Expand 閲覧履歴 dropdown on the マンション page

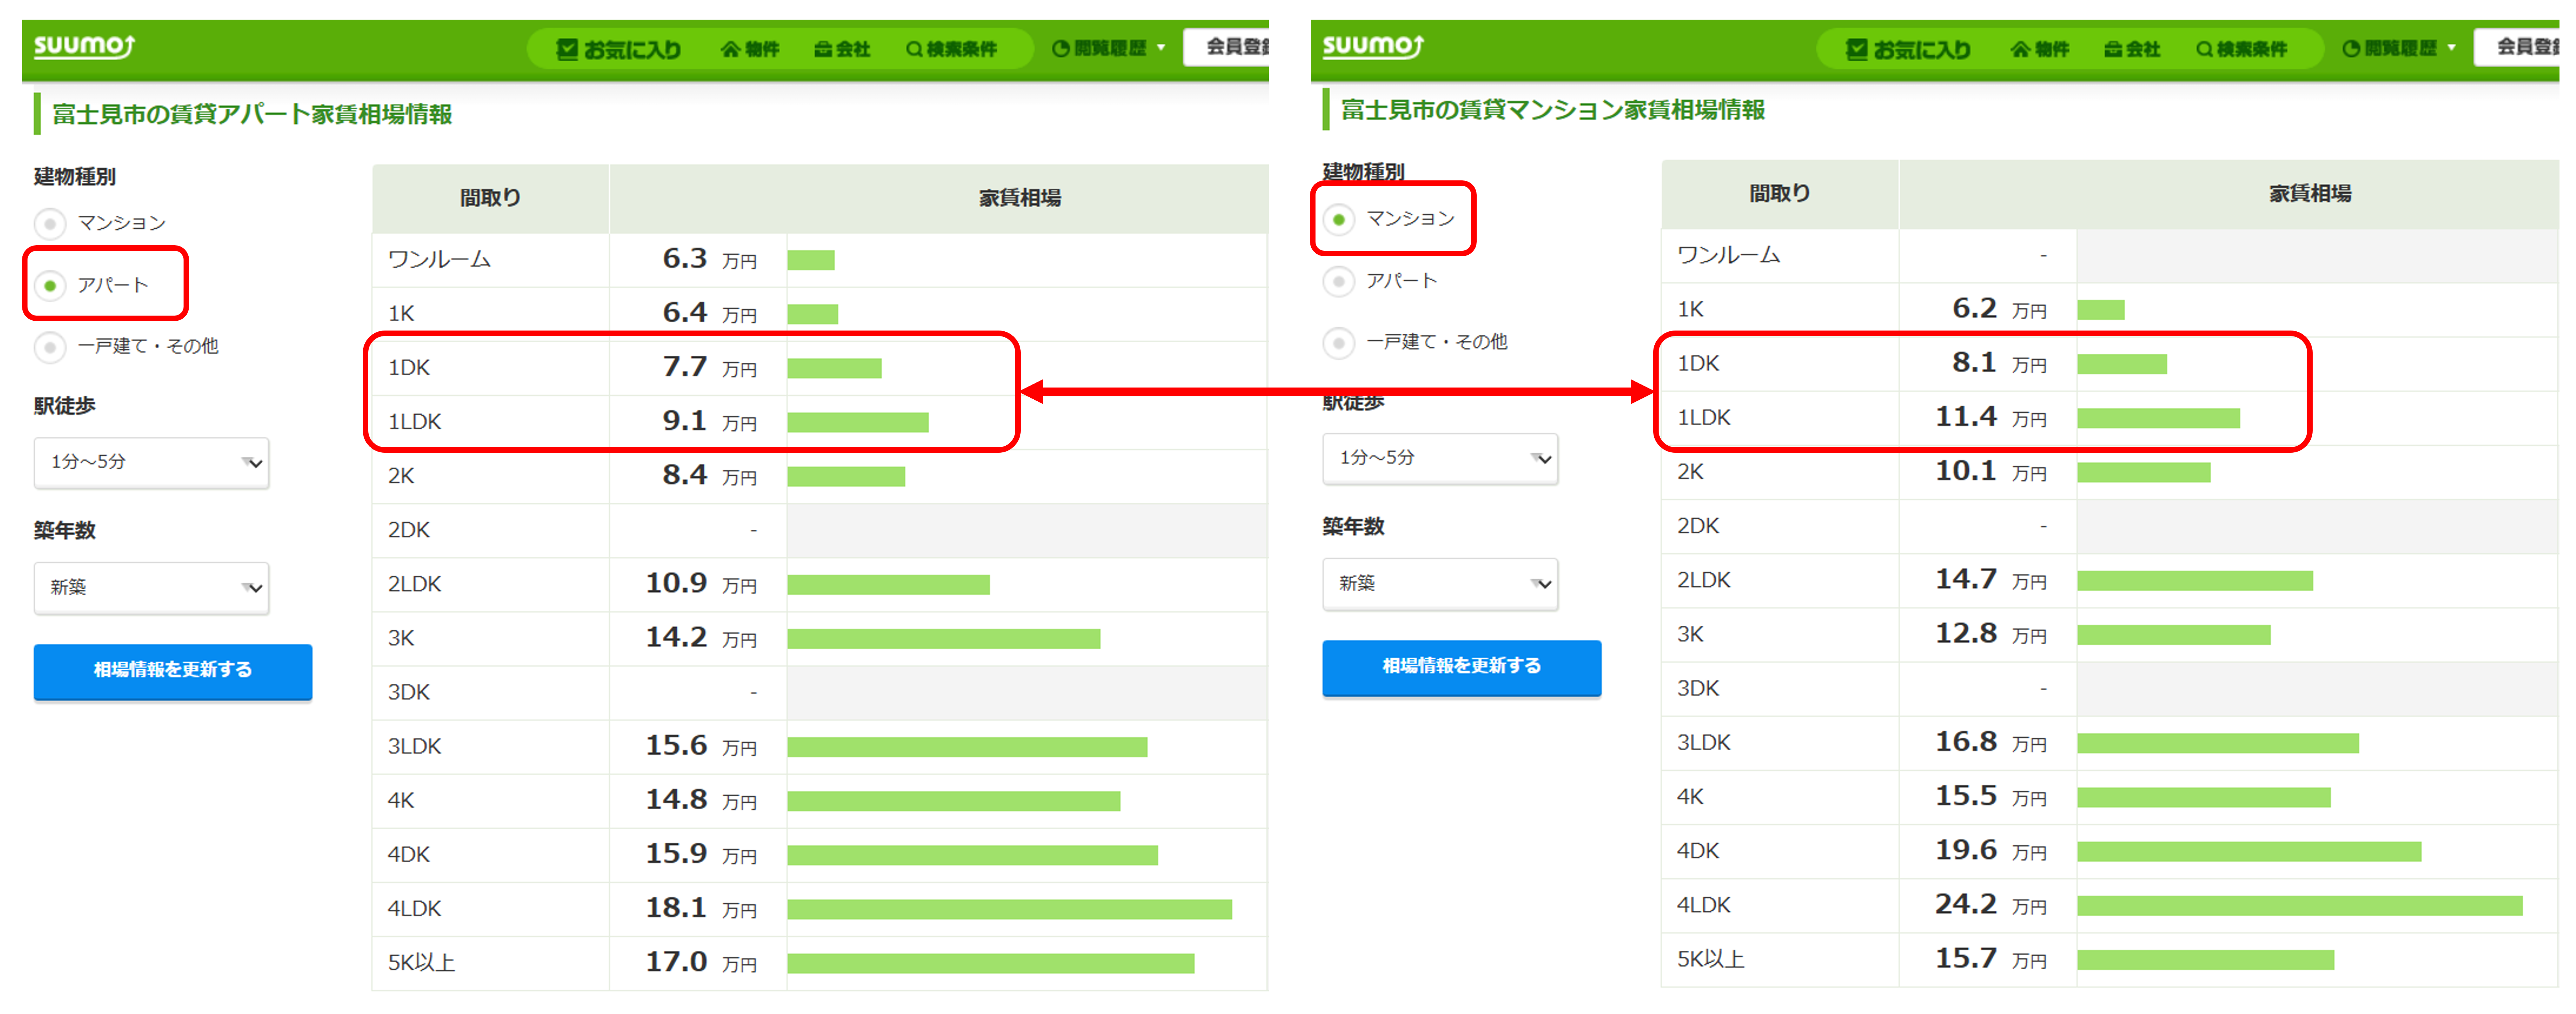tap(2399, 48)
